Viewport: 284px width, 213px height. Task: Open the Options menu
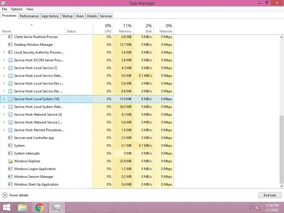tap(16, 9)
